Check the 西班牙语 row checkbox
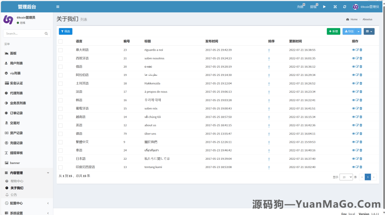Screen dimensions: 385x215 [x=61, y=58]
